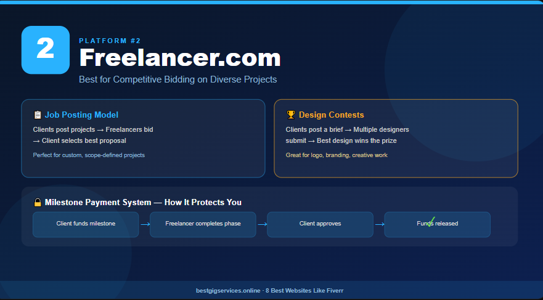Click the trophy icon beside Design Contests
Screen dimensions: 543x300
[x=291, y=115]
